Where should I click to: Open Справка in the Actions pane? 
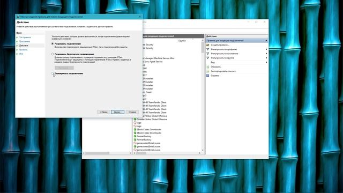215,76
